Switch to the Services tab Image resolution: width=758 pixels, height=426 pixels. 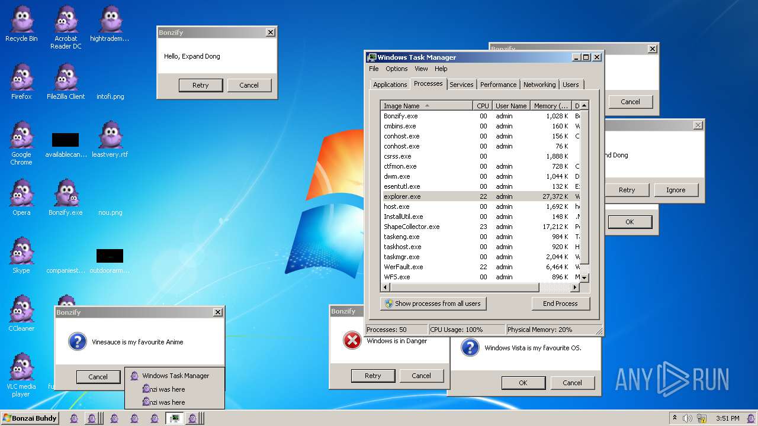click(x=461, y=85)
